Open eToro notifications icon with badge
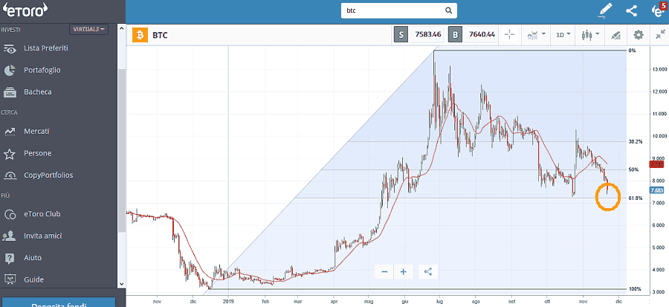The width and height of the screenshot is (669, 307). point(658,10)
